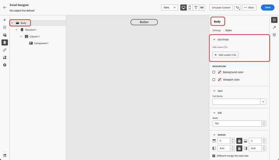Collapse the Body tree node
279x160 pixels.
tap(12, 23)
